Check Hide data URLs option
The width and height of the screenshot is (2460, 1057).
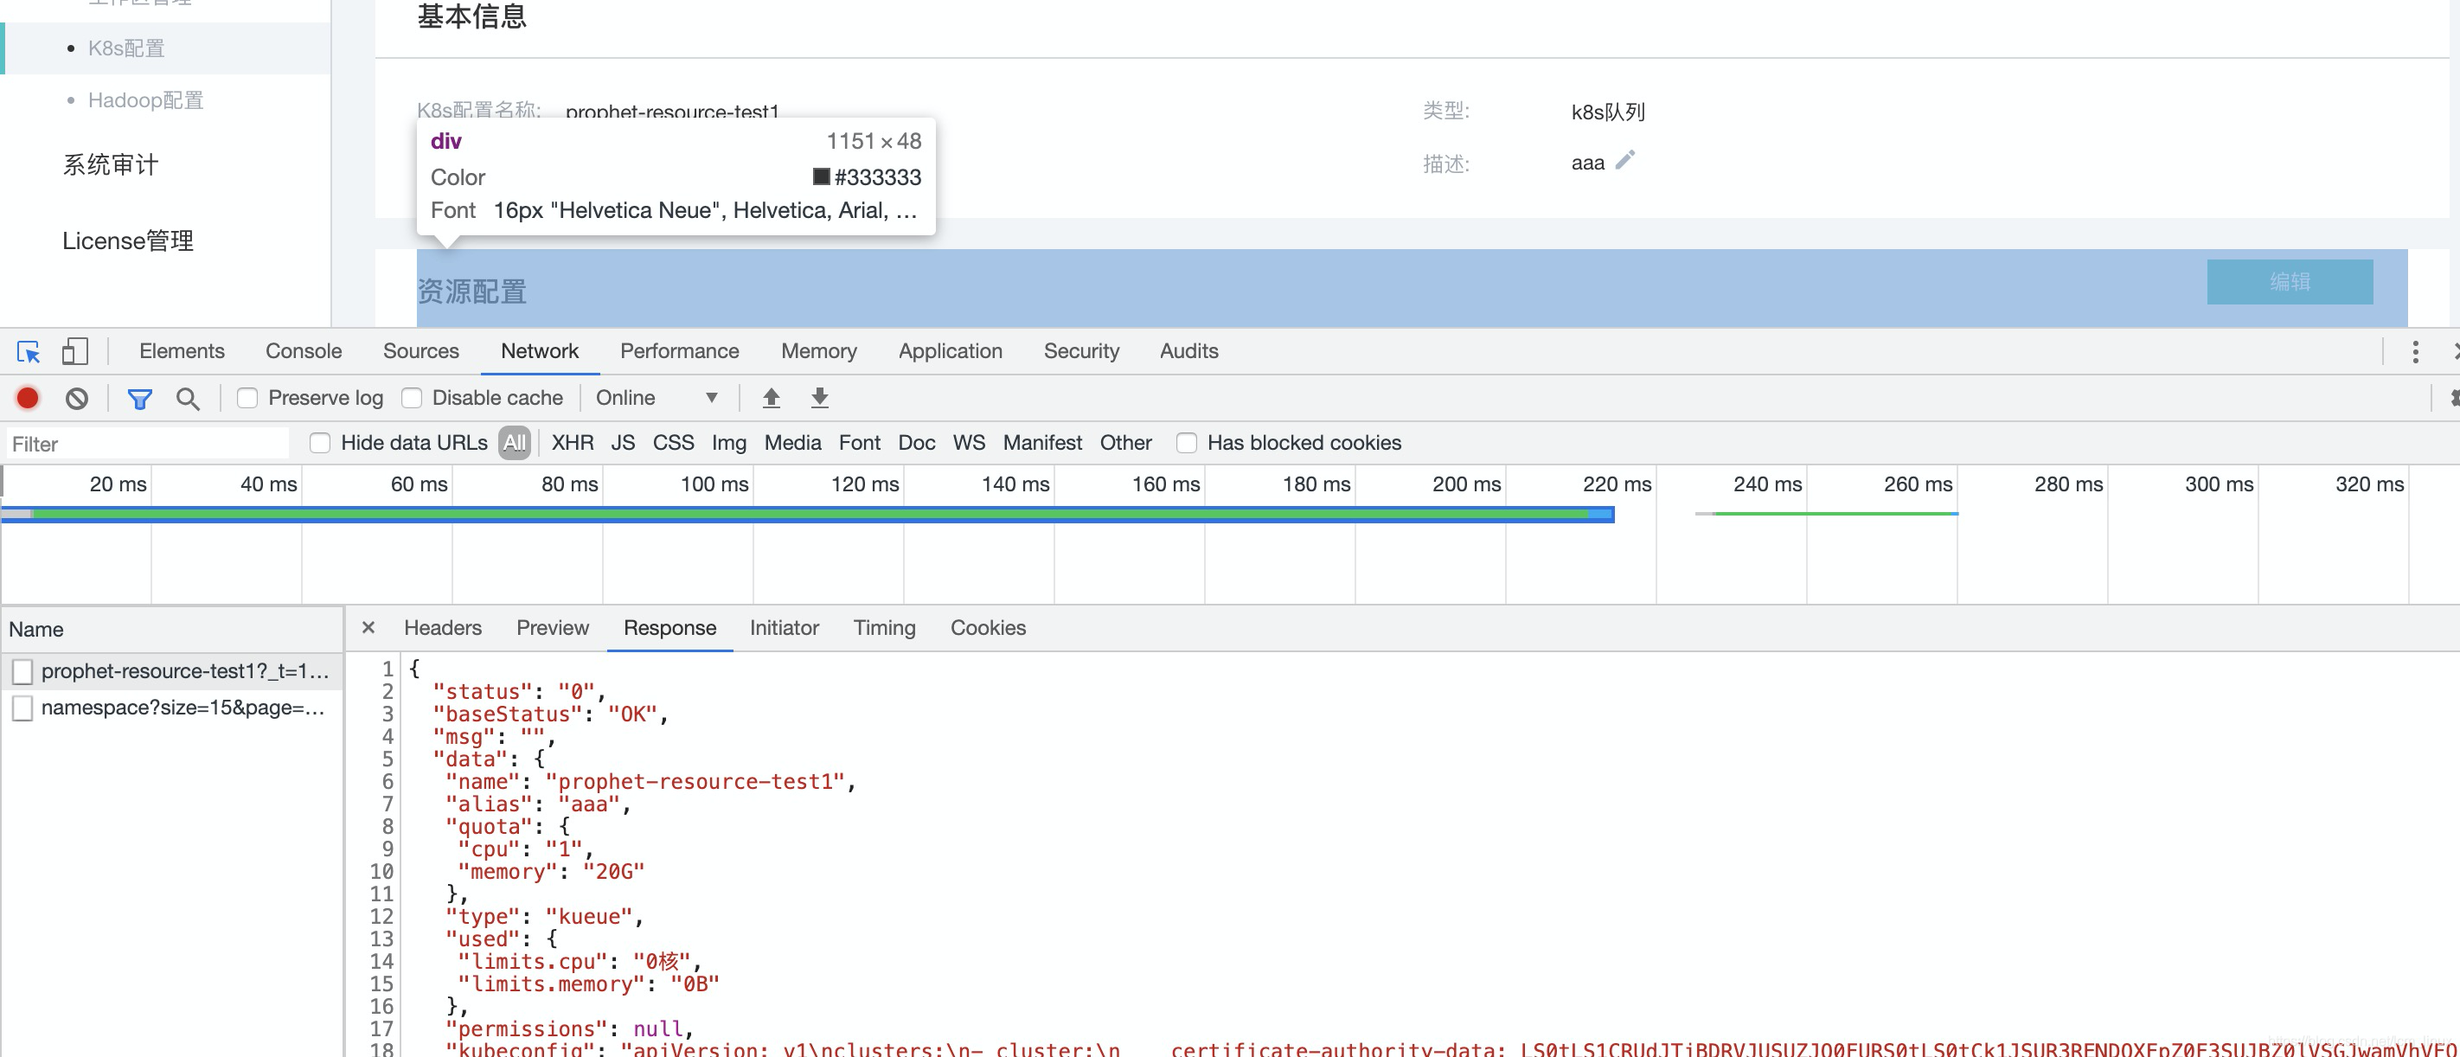click(320, 443)
